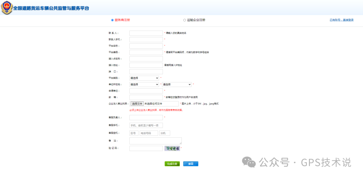
Task: Click the 分机 extension field
Action: (x=165, y=133)
